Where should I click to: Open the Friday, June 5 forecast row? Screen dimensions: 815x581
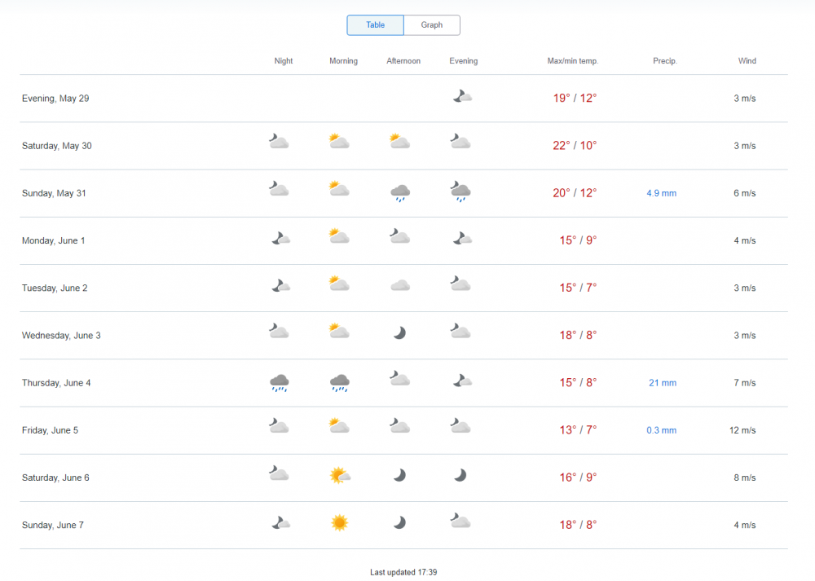point(51,430)
